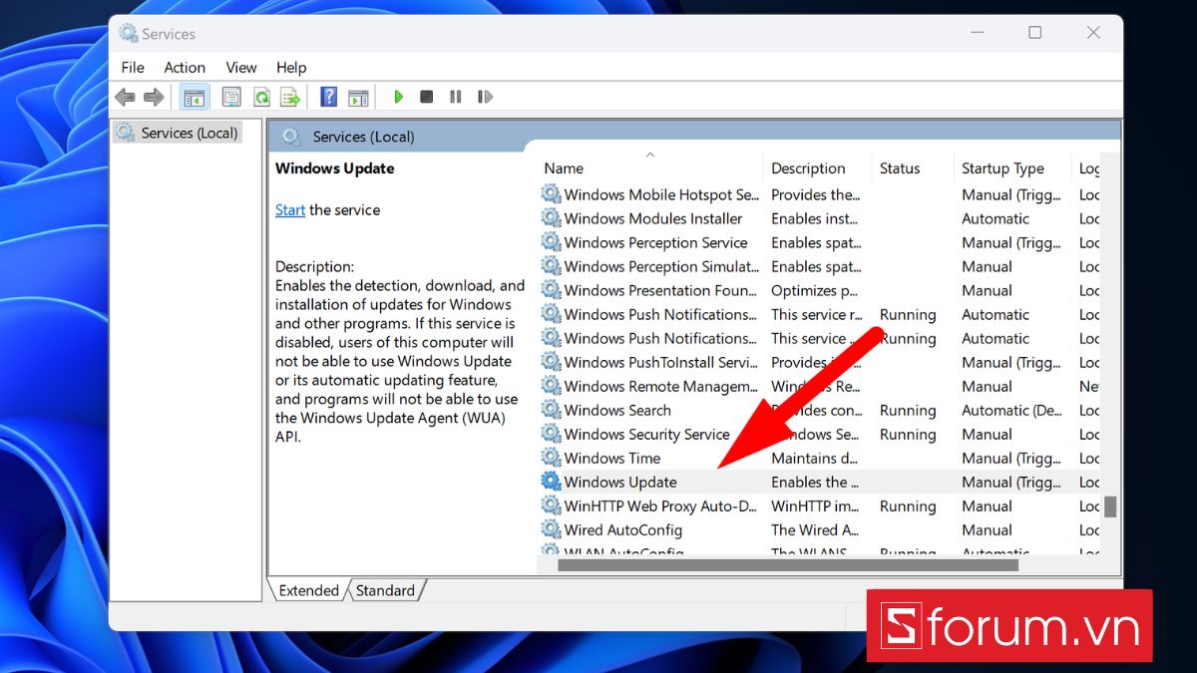Viewport: 1197px width, 673px height.
Task: Click the gear icon beside Windows Time
Action: click(x=551, y=458)
